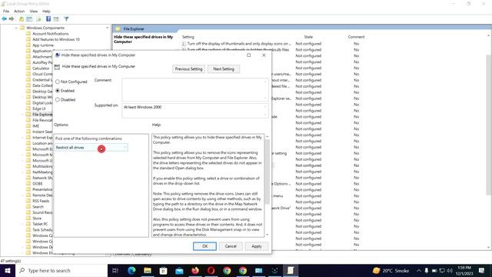Click the Filter funnel toolbar icon
492x277 pixels.
coord(66,18)
